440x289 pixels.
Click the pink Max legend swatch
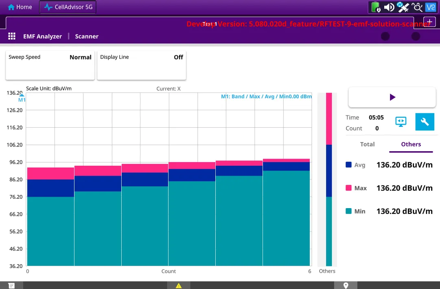click(348, 188)
